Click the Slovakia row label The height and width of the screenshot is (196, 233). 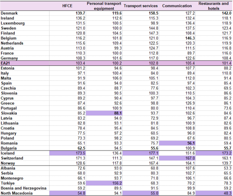[9, 113]
